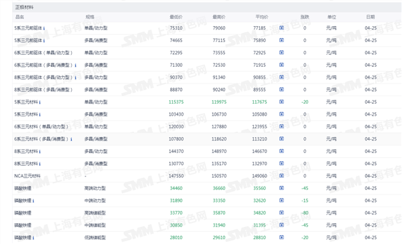
Task: Open 6系三元材料(单晶/动力型) product link
Action: pyautogui.click(x=42, y=126)
